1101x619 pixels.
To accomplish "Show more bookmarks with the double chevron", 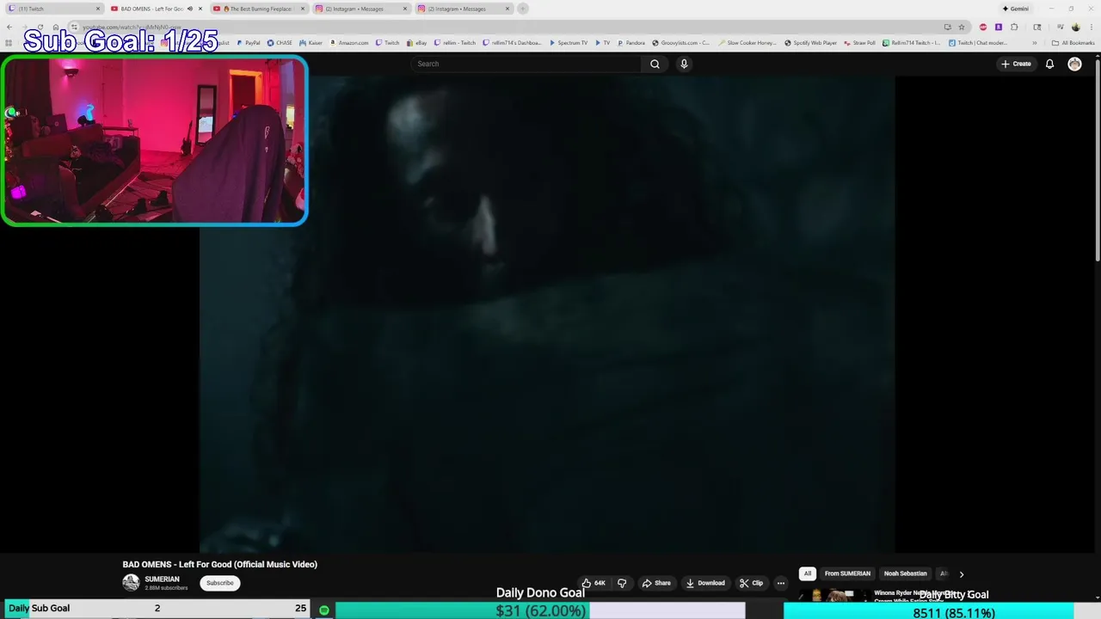I will coord(1035,43).
